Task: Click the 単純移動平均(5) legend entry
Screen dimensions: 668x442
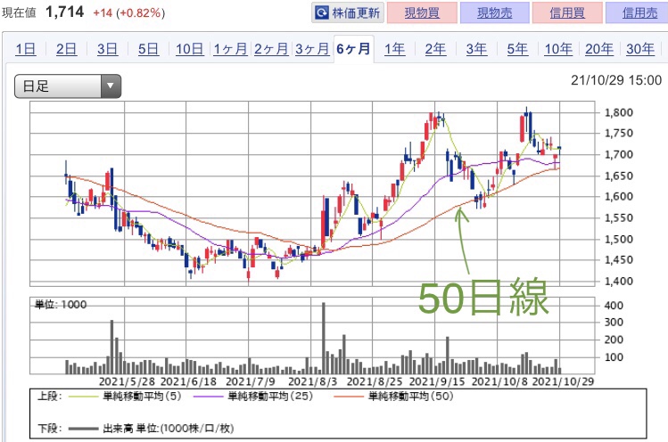Action: point(124,397)
